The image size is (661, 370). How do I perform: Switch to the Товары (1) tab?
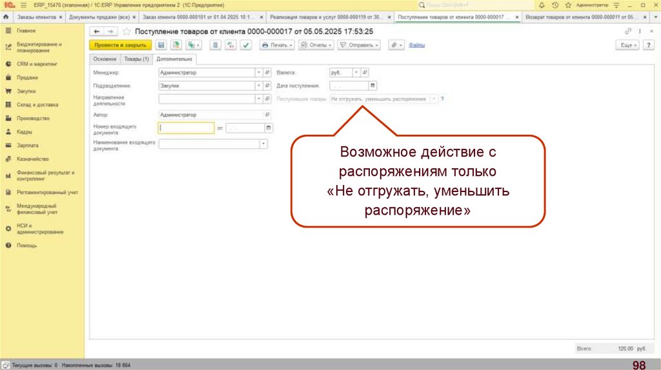136,59
